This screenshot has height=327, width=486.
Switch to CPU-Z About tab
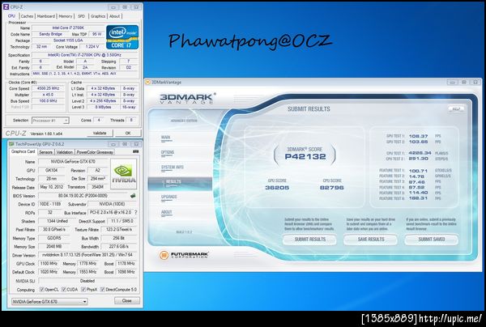[x=114, y=16]
